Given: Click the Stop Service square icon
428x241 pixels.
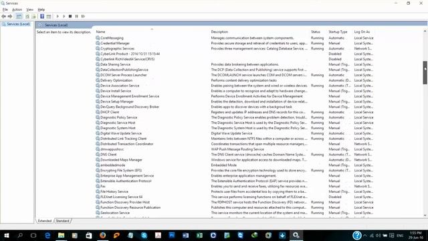Looking at the screenshot, I should (x=70, y=16).
